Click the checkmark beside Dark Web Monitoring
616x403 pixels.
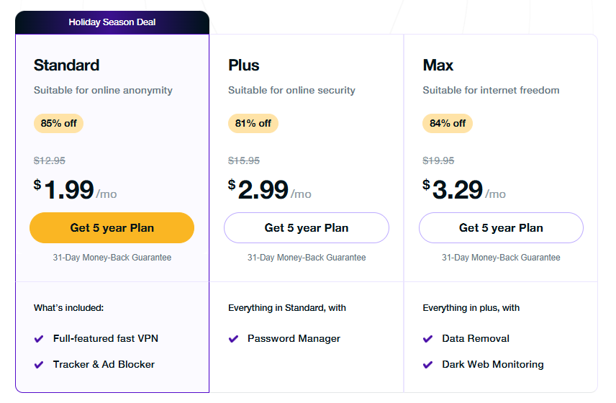point(427,364)
